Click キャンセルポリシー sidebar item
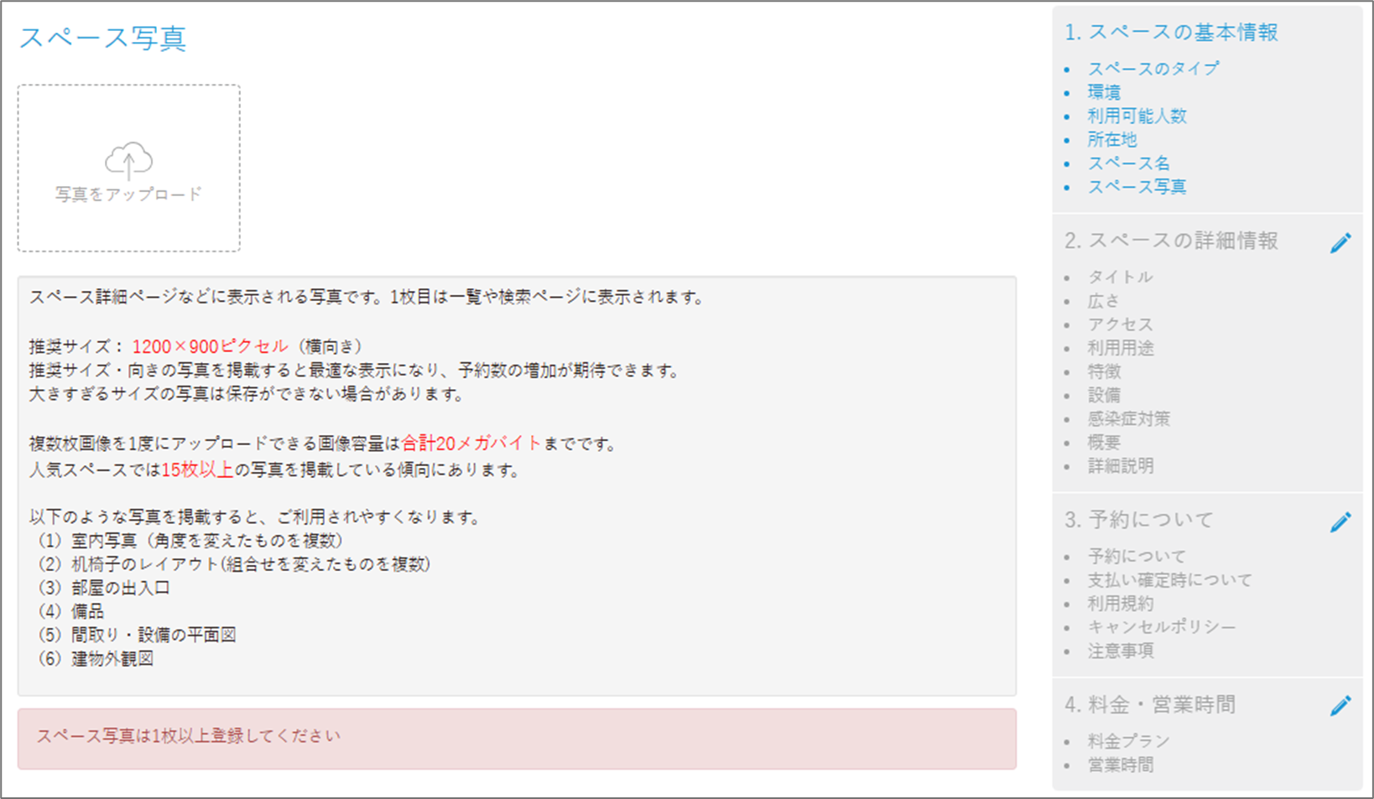The height and width of the screenshot is (799, 1374). click(1161, 627)
